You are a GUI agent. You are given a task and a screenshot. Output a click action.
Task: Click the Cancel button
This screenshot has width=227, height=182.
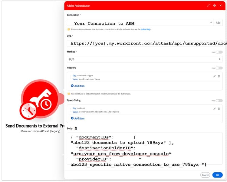(205, 175)
